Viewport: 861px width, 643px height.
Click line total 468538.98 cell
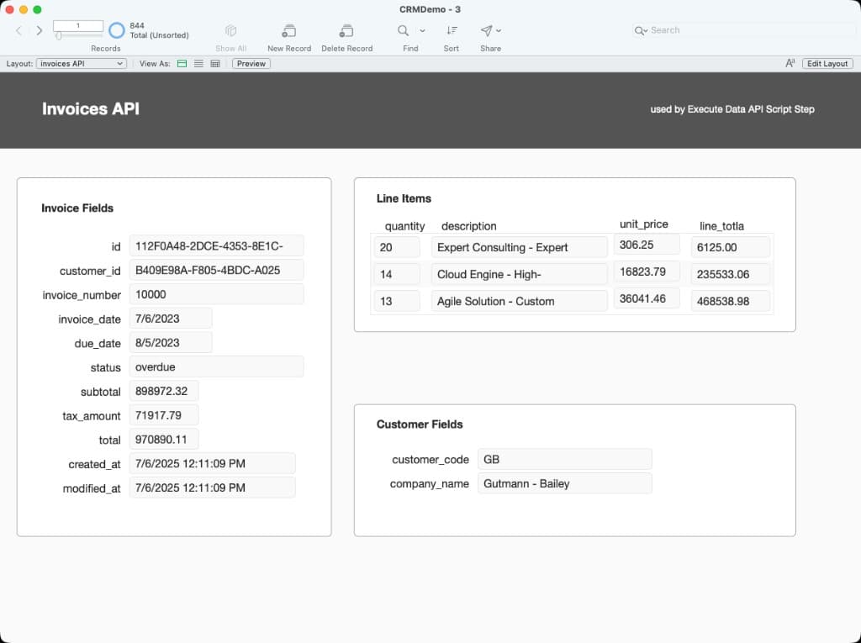point(731,301)
